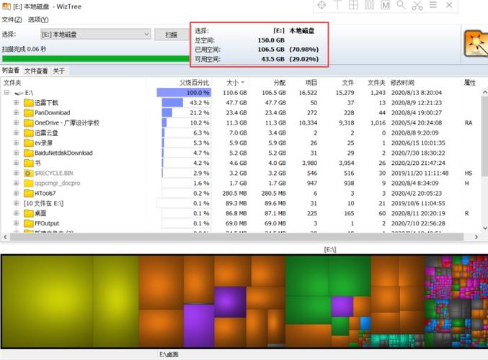Click the horizontal scrollbar left arrow
The image size is (488, 360).
(5, 237)
